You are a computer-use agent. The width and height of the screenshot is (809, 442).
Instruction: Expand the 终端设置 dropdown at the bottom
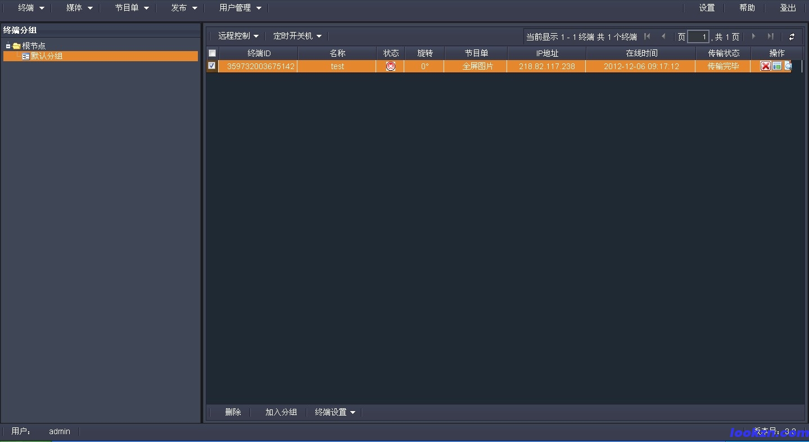335,412
